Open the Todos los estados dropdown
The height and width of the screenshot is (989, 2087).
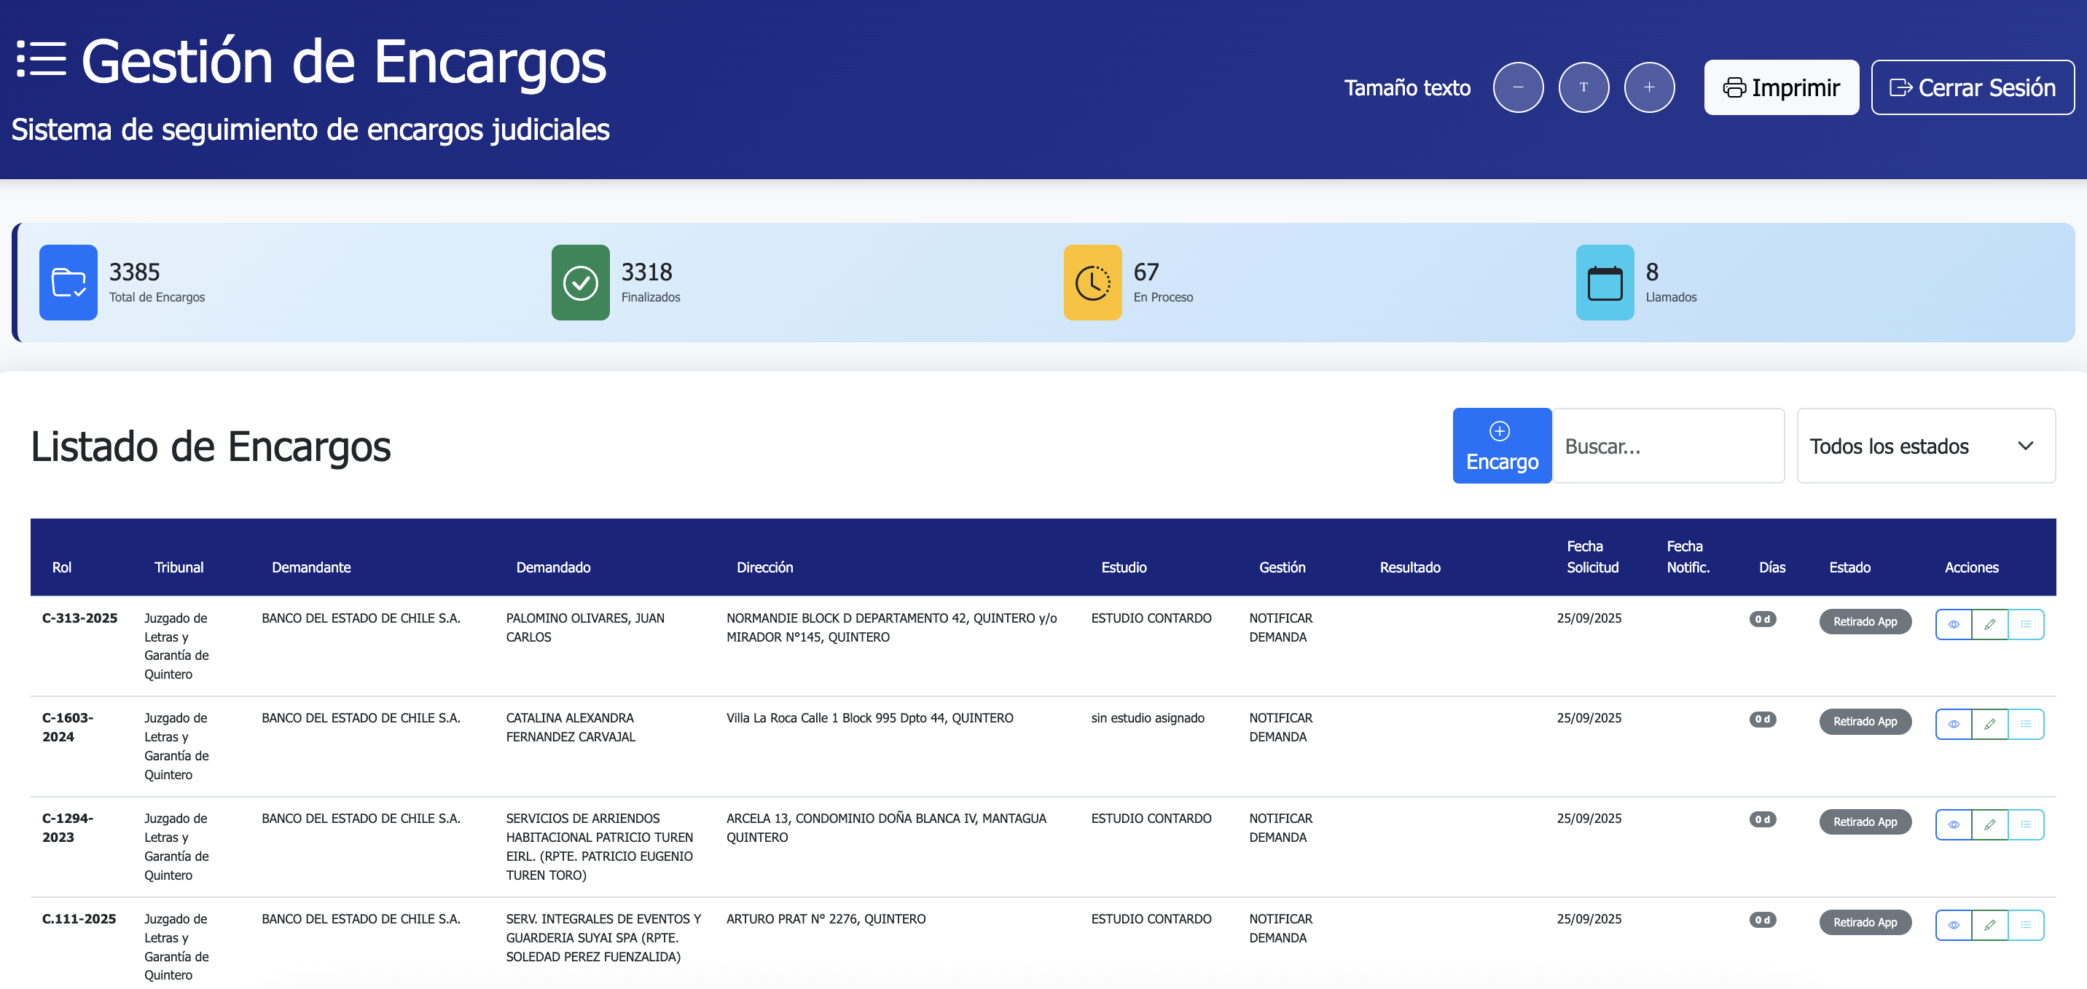(1925, 446)
